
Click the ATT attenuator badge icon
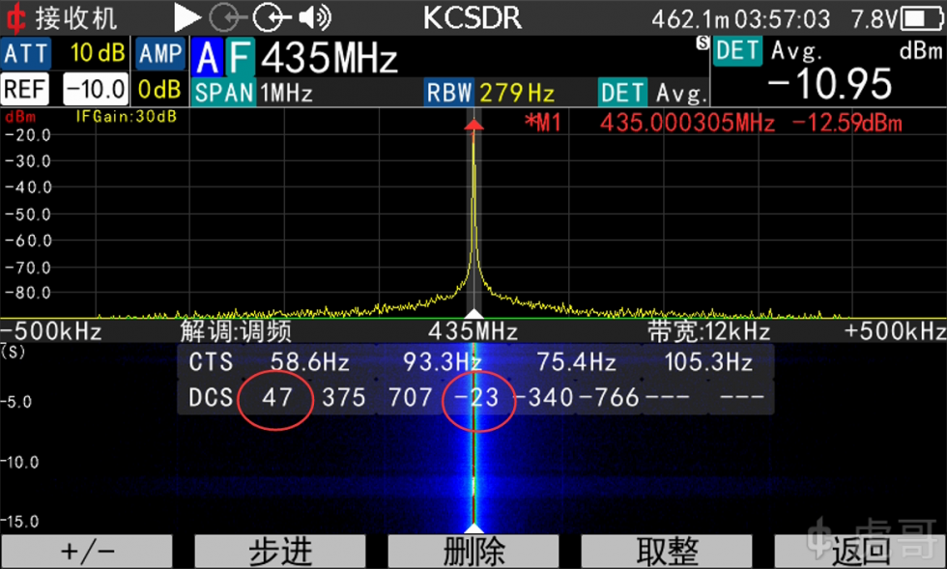pos(26,54)
